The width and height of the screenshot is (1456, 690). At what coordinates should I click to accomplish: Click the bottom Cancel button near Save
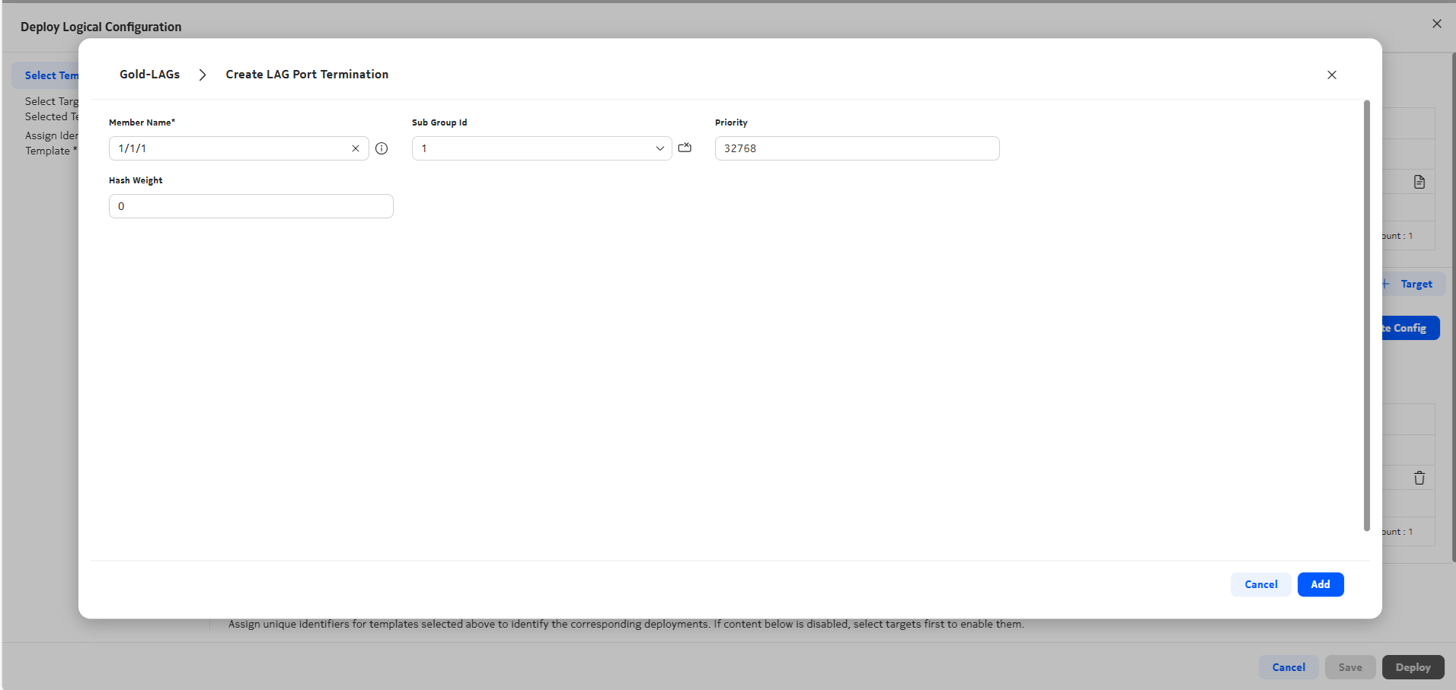(1288, 667)
